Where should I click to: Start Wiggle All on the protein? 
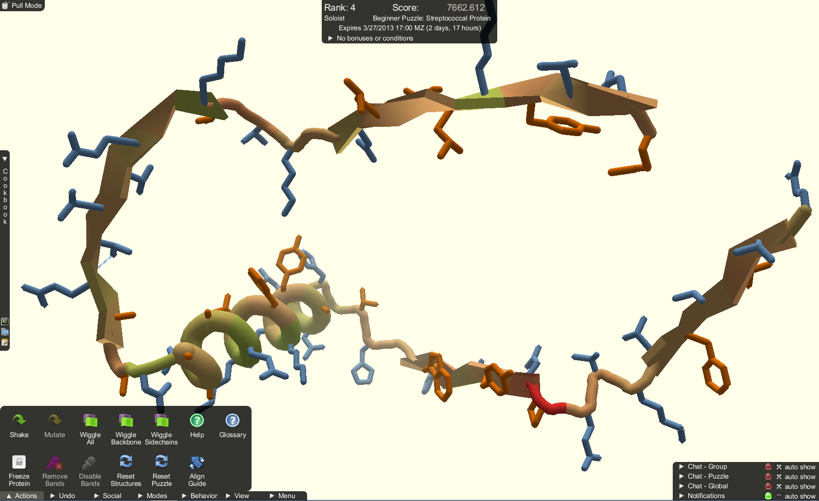tap(90, 429)
